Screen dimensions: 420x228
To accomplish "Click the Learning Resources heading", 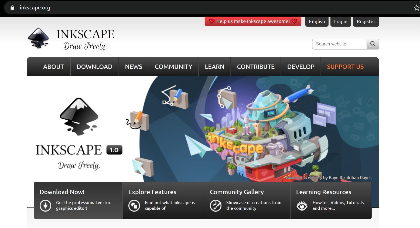I will click(x=324, y=192).
